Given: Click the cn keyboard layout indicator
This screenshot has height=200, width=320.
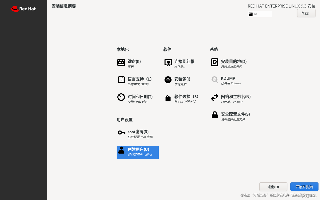Looking at the screenshot, I should coord(260,14).
